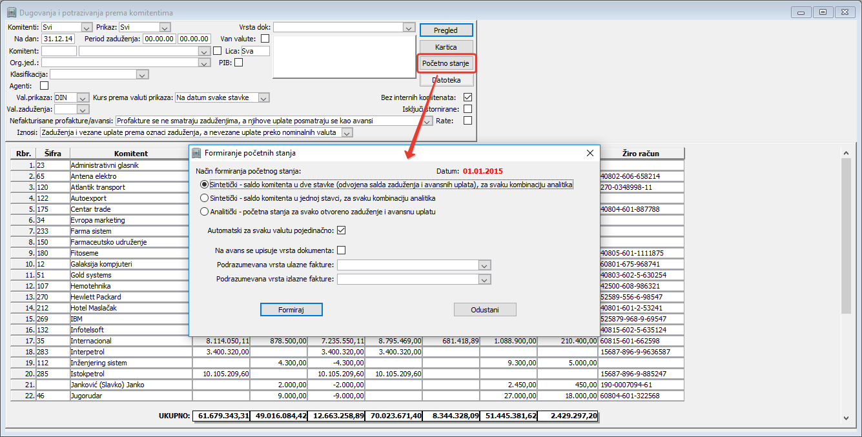Click the Početno stanje button
The image size is (862, 437).
[446, 63]
